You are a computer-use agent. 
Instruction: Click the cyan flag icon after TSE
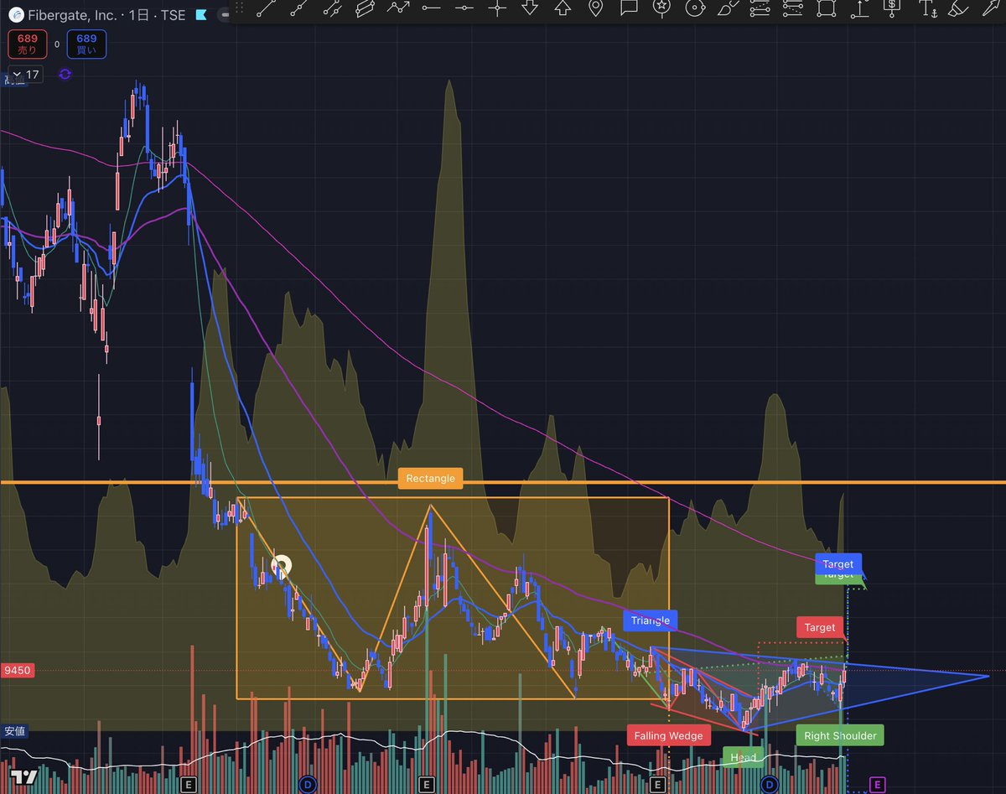click(201, 15)
